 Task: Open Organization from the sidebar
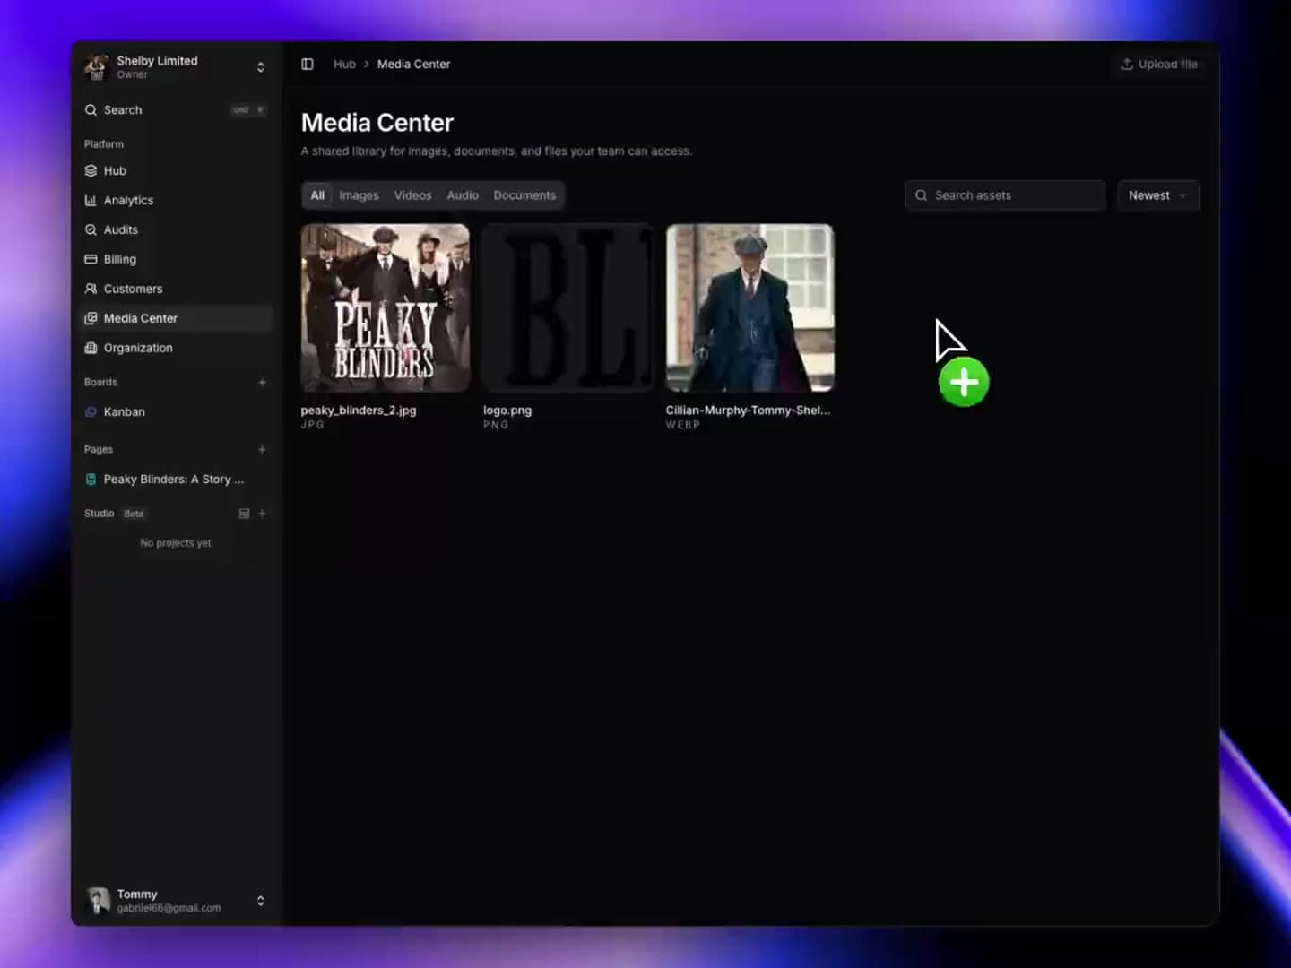coord(176,348)
